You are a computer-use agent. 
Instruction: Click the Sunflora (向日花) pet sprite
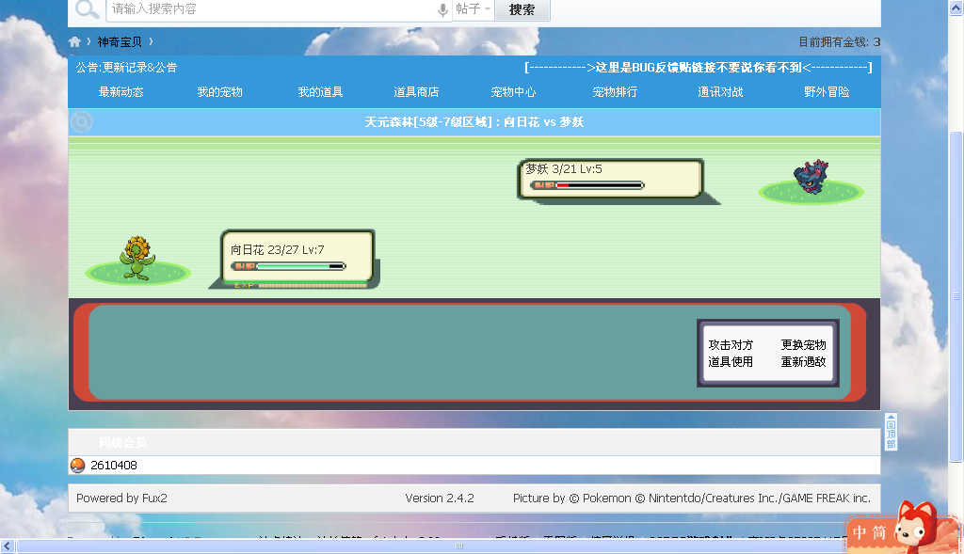click(137, 259)
